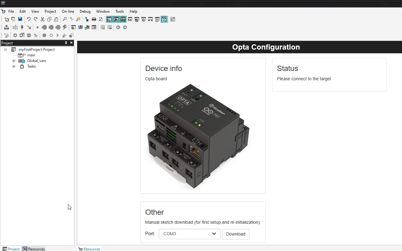Open the Help menu
The image size is (402, 251).
pyautogui.click(x=133, y=11)
